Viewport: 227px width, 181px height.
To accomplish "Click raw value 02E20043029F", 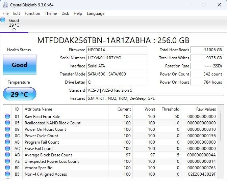I will coord(202,174).
